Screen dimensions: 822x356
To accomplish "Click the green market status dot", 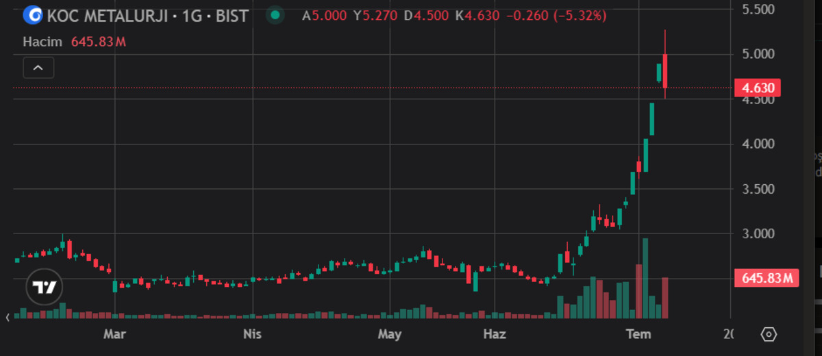I will click(275, 15).
